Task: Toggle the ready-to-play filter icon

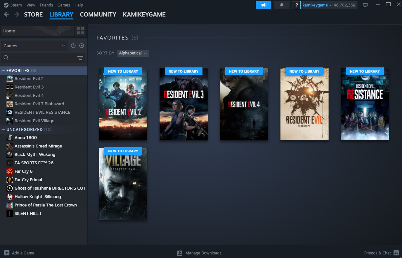Action: [x=82, y=46]
